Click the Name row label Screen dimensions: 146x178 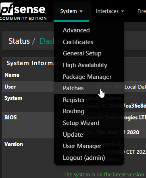coord(12,75)
